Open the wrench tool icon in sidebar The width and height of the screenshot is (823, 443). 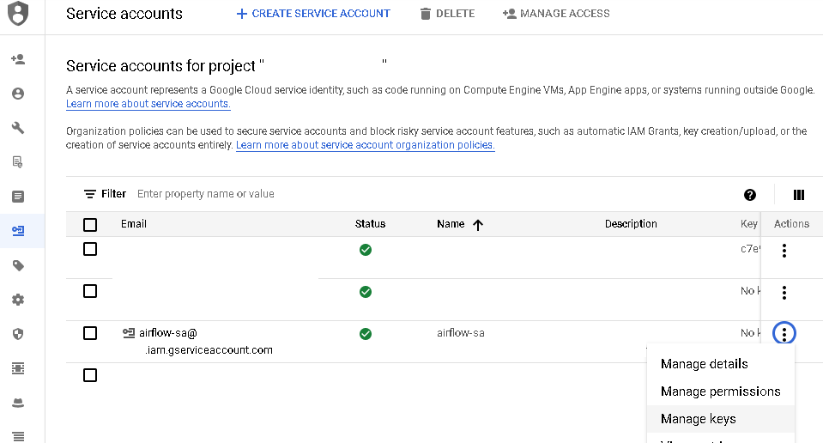point(18,128)
